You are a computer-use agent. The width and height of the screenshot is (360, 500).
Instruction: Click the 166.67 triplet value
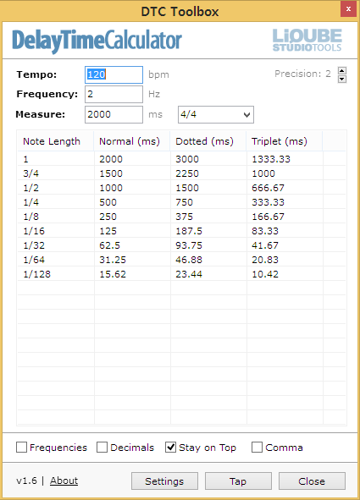tap(268, 217)
